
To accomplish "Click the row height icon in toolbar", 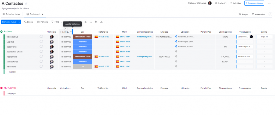I will 91,22.
